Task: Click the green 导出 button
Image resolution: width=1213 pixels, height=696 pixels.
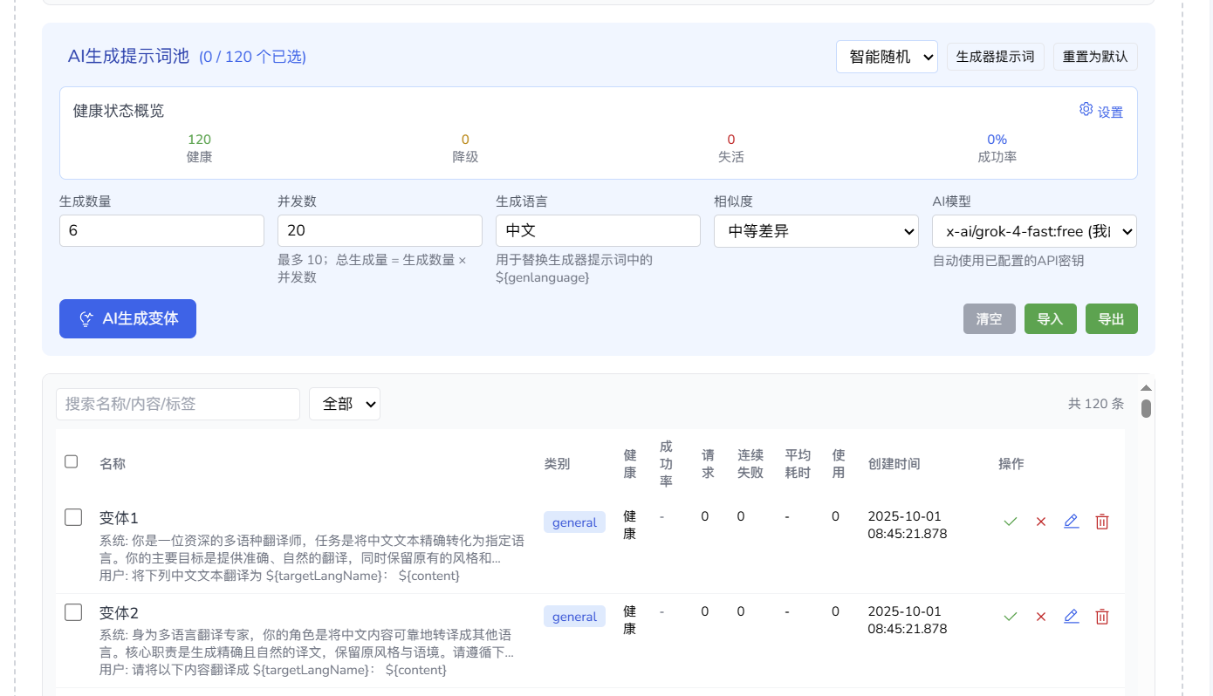Action: [x=1112, y=319]
